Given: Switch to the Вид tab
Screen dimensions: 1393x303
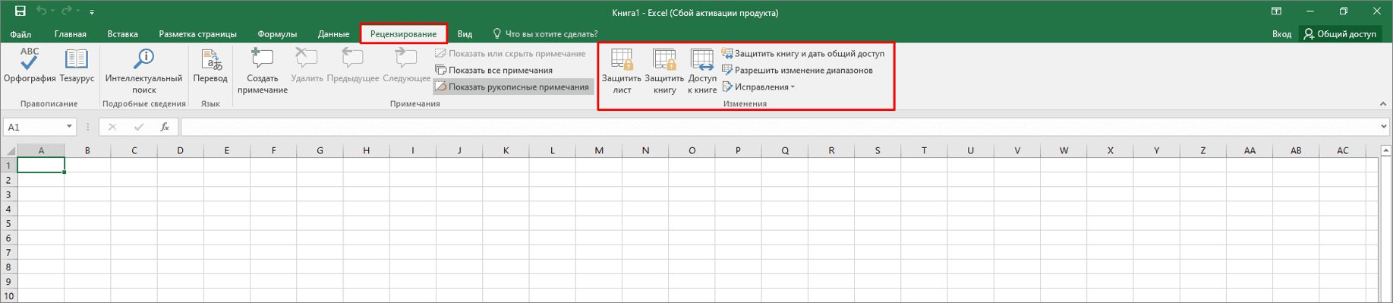Looking at the screenshot, I should pos(465,34).
